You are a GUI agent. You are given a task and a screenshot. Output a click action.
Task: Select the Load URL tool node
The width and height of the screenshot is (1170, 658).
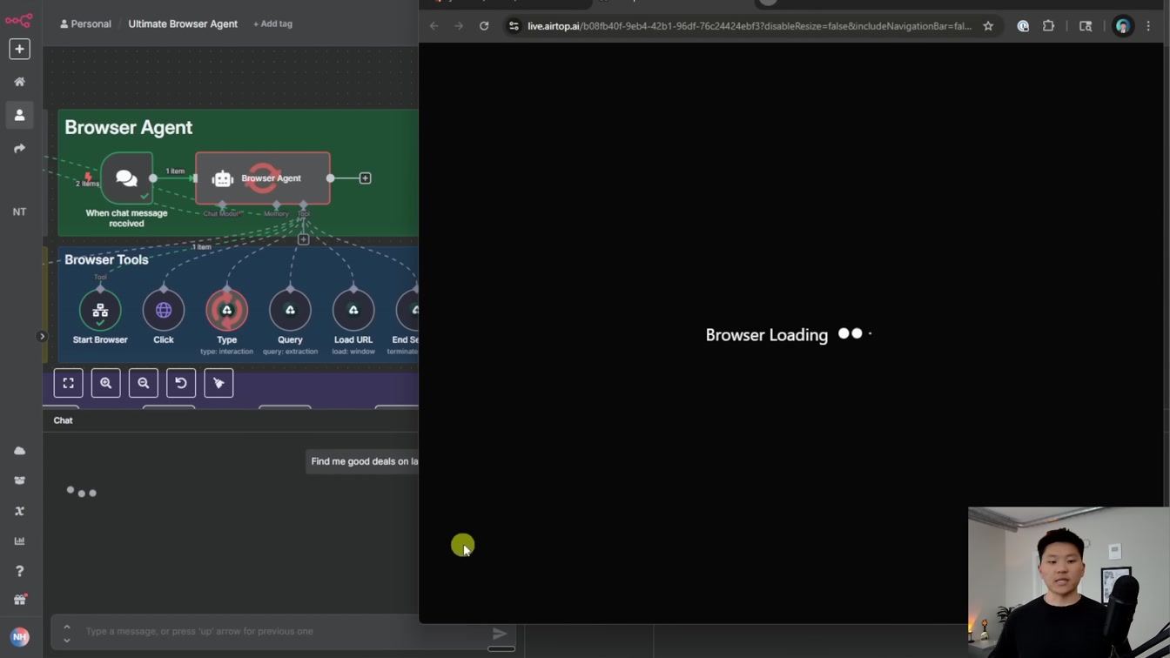(x=353, y=311)
